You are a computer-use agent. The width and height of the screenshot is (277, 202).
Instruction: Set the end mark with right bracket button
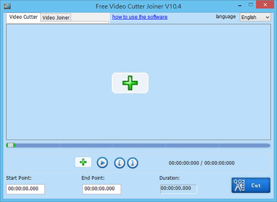pos(133,163)
